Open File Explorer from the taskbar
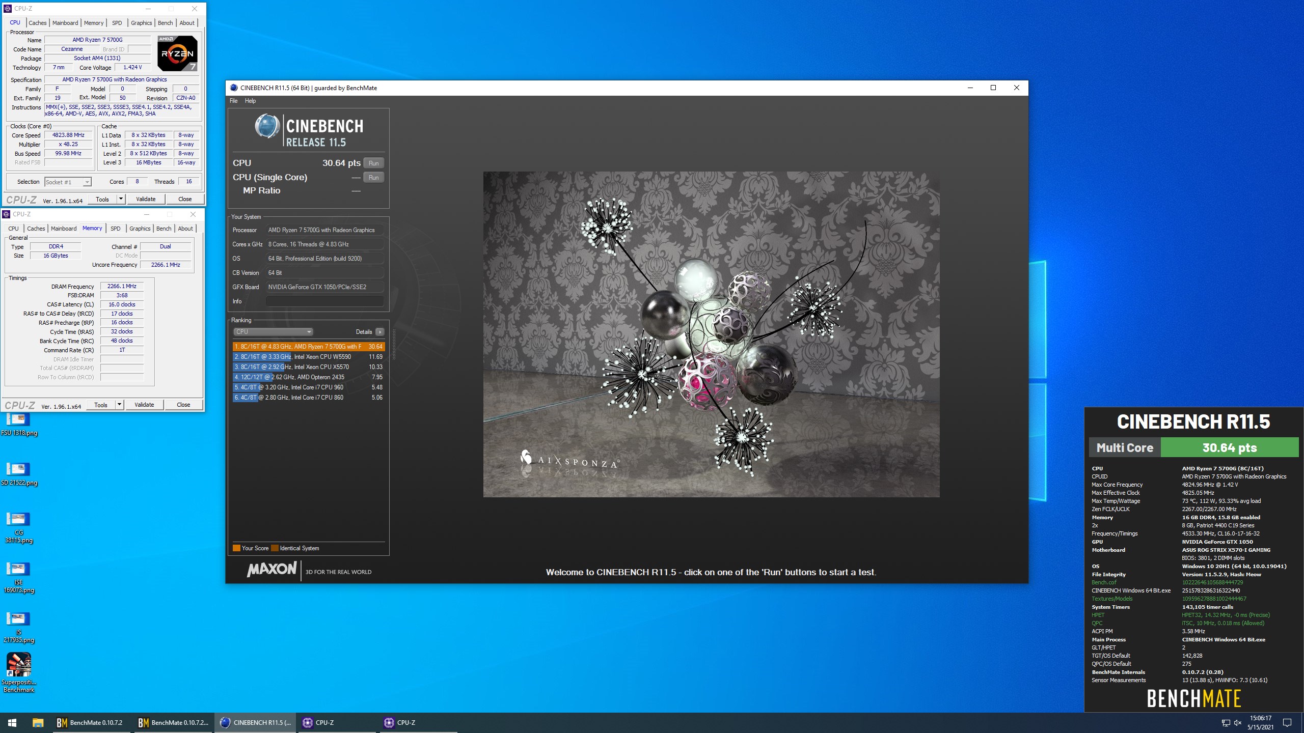The width and height of the screenshot is (1304, 733). tap(38, 722)
